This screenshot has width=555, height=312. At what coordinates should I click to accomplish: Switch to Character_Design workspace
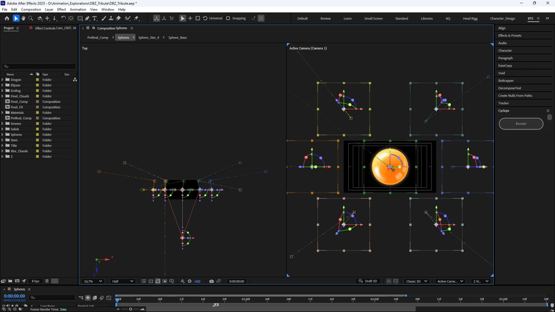[502, 18]
